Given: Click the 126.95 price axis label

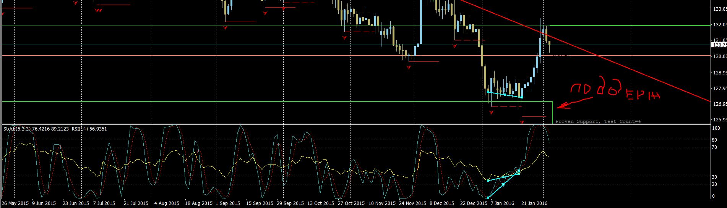Looking at the screenshot, I should pyautogui.click(x=720, y=104).
